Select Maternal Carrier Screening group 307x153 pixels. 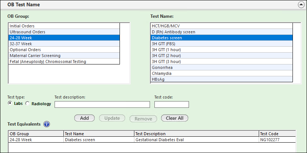64,56
